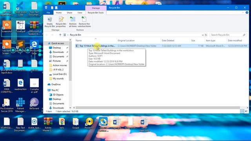The height and width of the screenshot is (141, 251).
Task: Switch to the View ribbon tab
Action: [80, 13]
